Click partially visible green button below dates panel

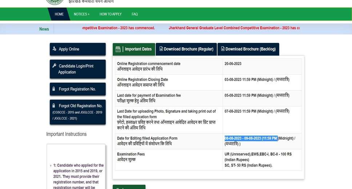click(x=129, y=187)
